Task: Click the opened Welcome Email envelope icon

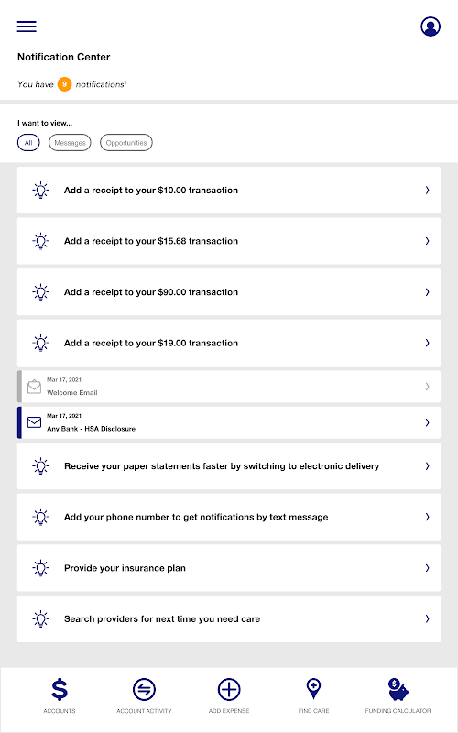Action: coord(34,387)
